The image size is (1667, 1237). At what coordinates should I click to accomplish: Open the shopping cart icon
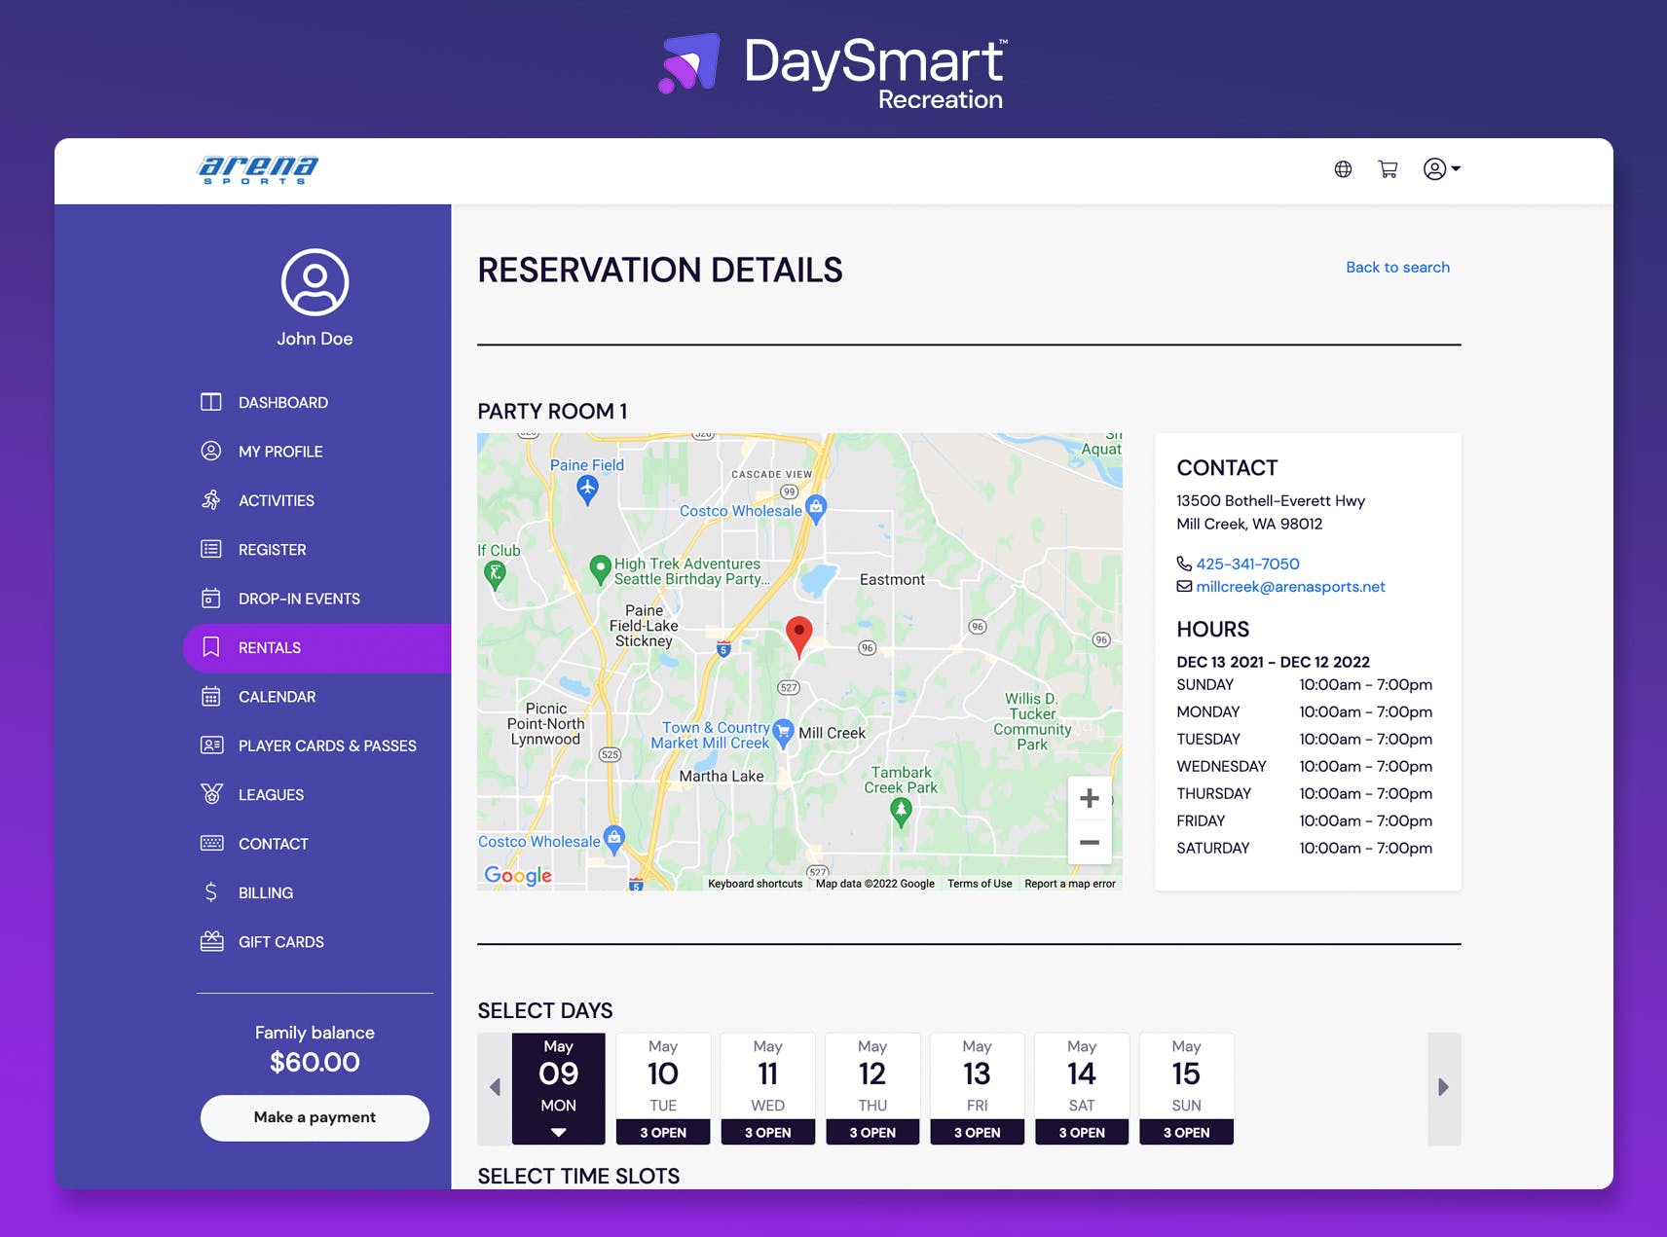pyautogui.click(x=1389, y=169)
